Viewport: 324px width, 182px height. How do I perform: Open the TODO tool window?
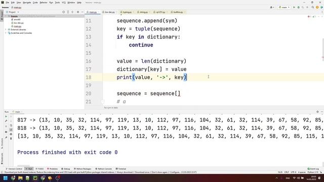[39, 169]
